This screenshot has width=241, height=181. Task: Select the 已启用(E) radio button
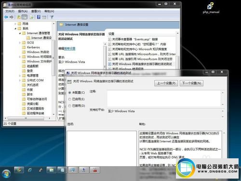69,99
